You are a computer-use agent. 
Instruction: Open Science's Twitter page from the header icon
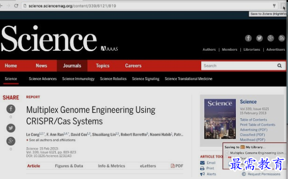pos(259,38)
